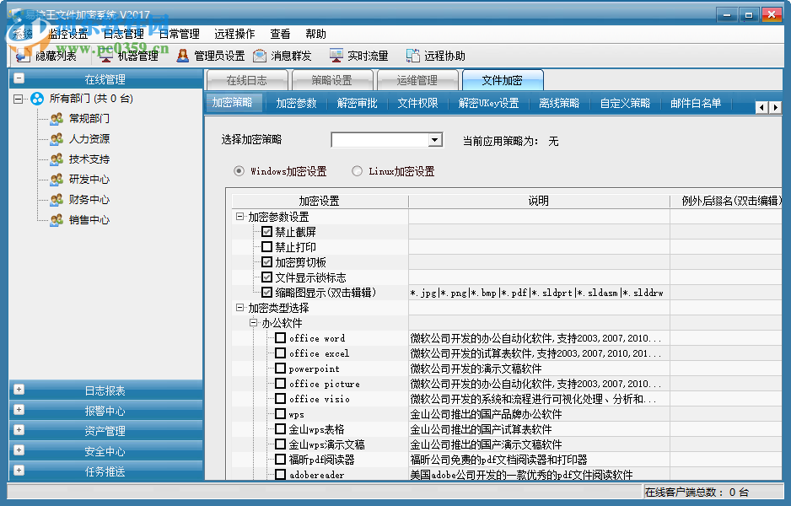Image resolution: width=791 pixels, height=506 pixels.
Task: Check the powerpoint checkbox
Action: click(x=281, y=369)
